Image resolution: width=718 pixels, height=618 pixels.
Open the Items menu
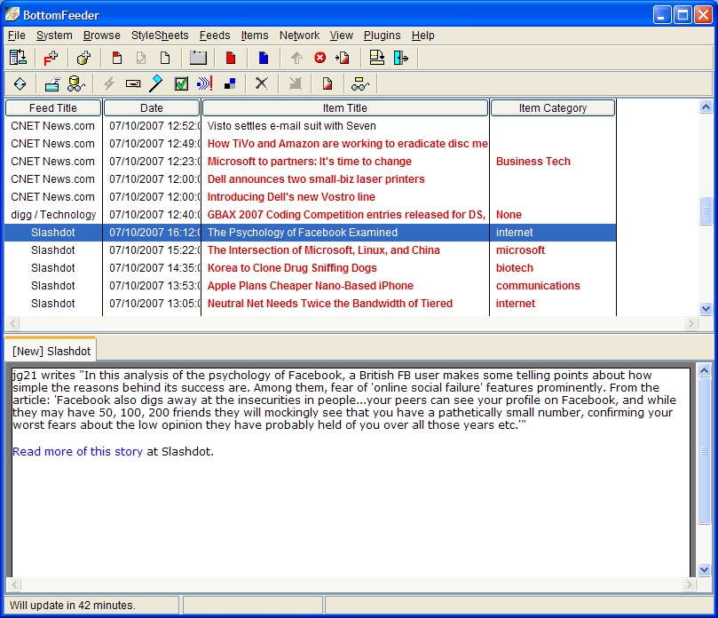tap(255, 36)
